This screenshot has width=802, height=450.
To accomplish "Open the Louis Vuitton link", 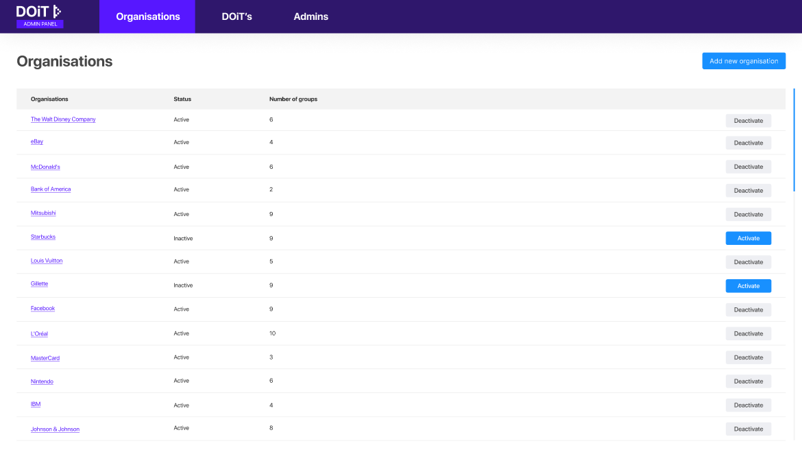I will pyautogui.click(x=47, y=261).
